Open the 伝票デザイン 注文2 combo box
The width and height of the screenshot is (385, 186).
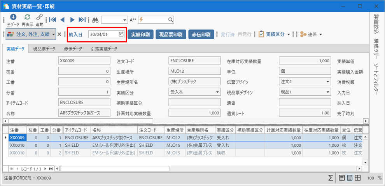(327, 81)
